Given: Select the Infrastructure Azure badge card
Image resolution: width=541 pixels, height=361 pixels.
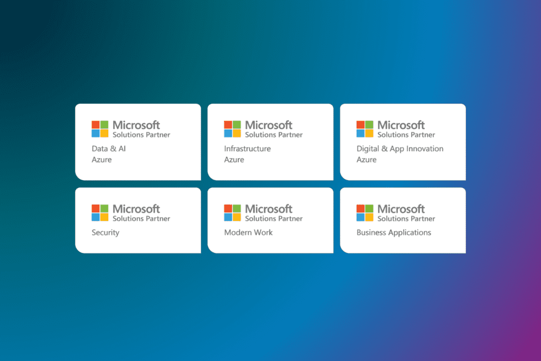Looking at the screenshot, I should 270,142.
